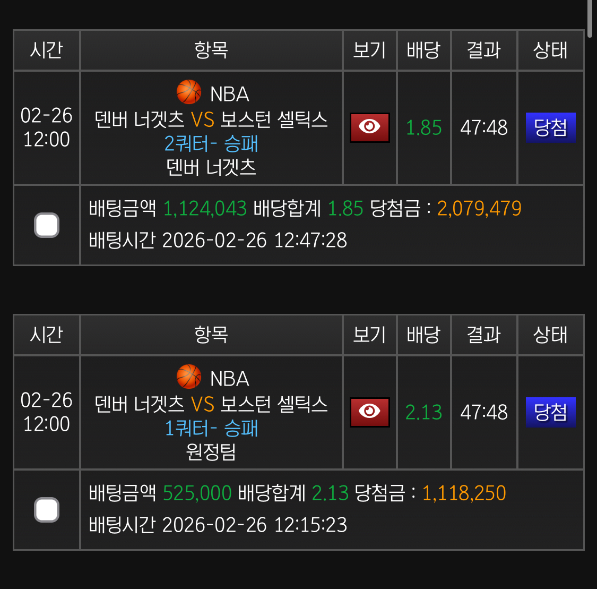Click the 당첨 badge for odds 1.85
The height and width of the screenshot is (589, 597).
550,127
